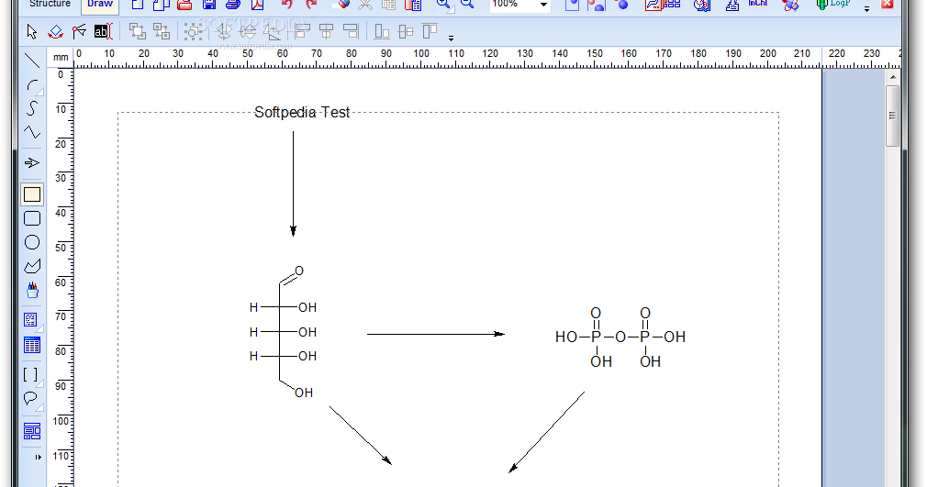Viewport: 927px width, 487px height.
Task: Align objects to the top
Action: [430, 31]
